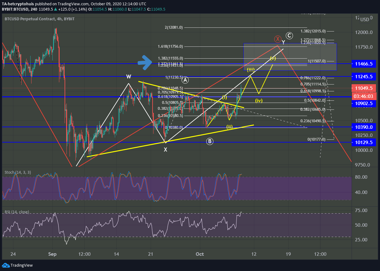Click the yellow (iii) wave label
This screenshot has width=380, height=271.
coord(251,70)
